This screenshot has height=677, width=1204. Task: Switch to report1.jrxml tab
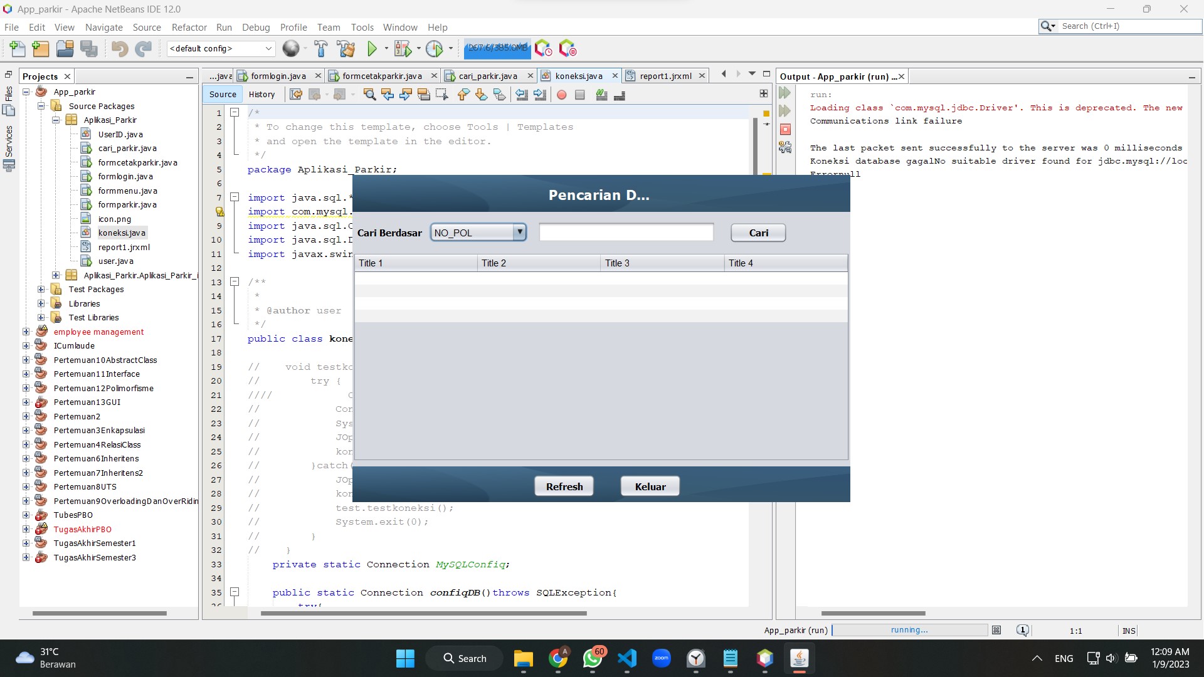(x=665, y=76)
